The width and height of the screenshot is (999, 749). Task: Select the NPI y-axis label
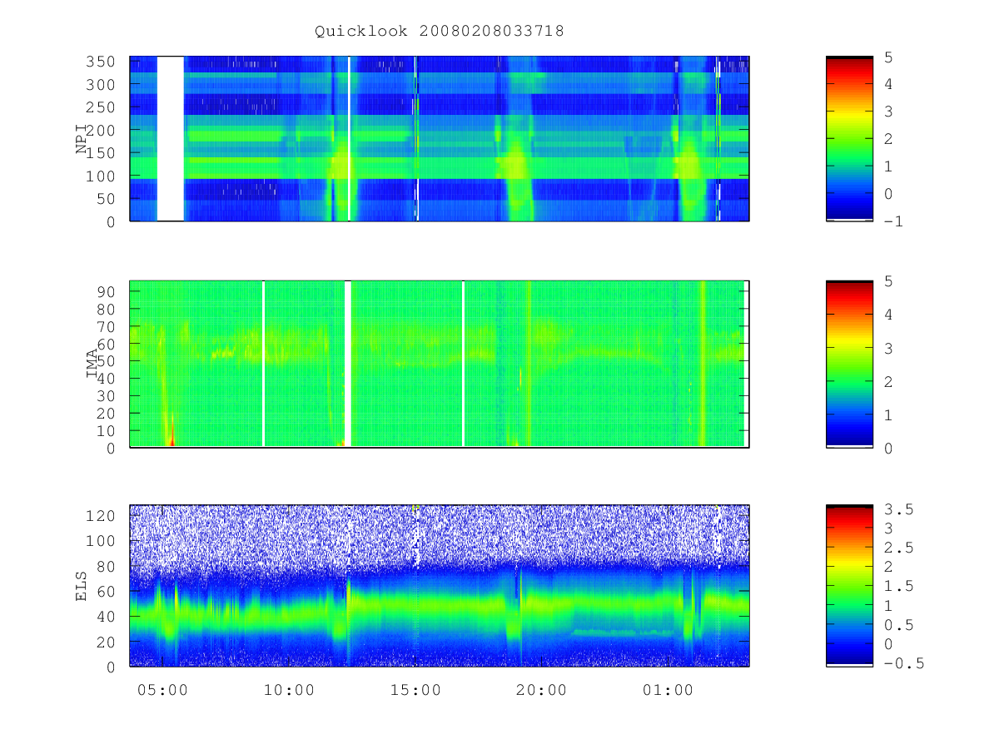(x=82, y=138)
